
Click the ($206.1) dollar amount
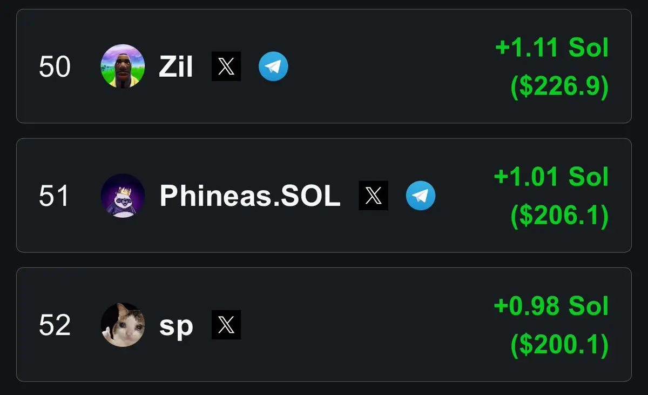coord(559,216)
